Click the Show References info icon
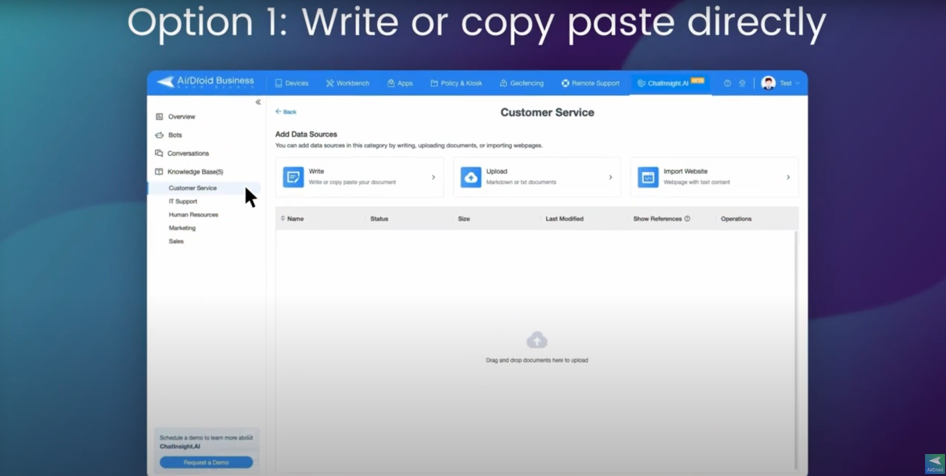This screenshot has height=476, width=946. point(687,219)
